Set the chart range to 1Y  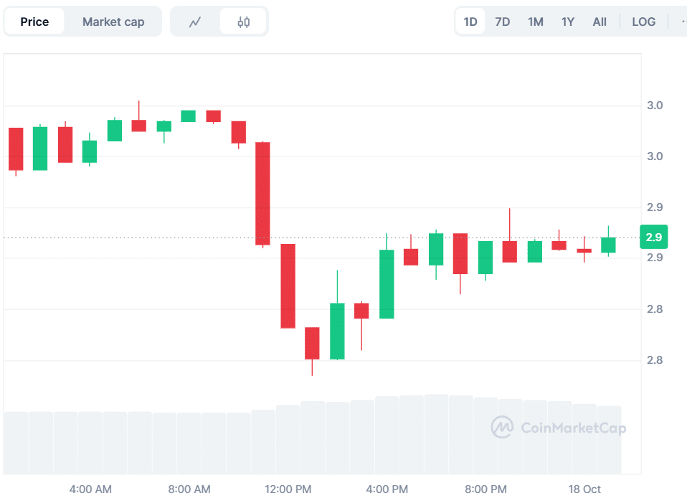click(567, 22)
